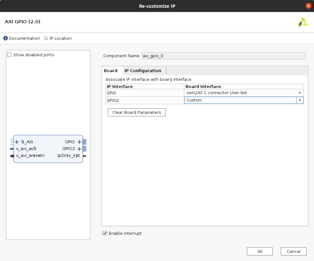Open the Documentation link
This screenshot has height=261, width=314.
pyautogui.click(x=25, y=38)
